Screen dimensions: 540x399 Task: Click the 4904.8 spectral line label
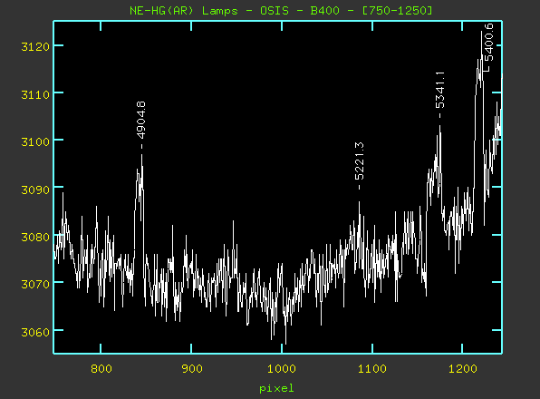(x=141, y=120)
